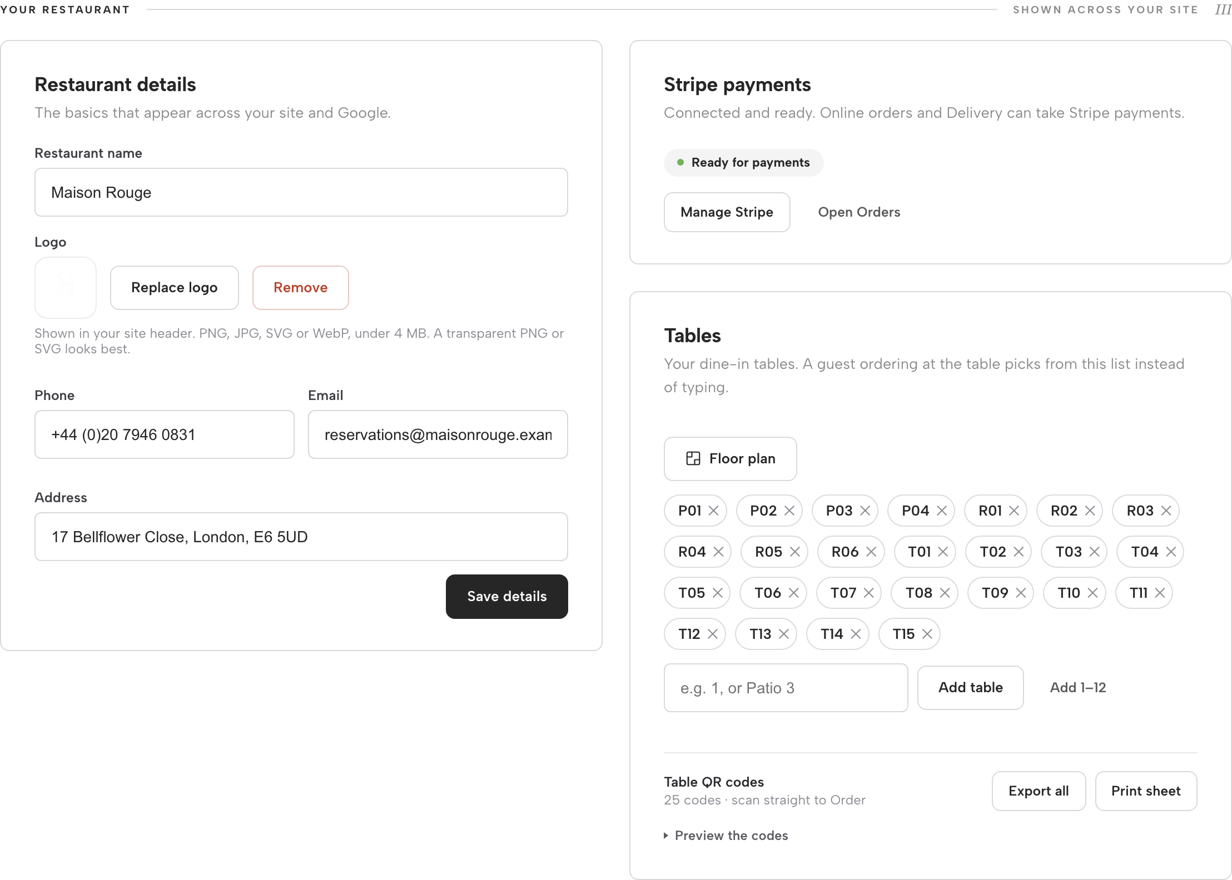Click the T02 table chip label
The width and height of the screenshot is (1232, 880).
pos(992,552)
